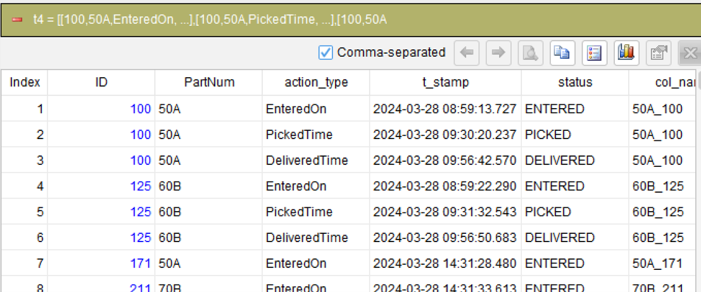Select the DELIVERED status cell in row 3
The width and height of the screenshot is (701, 292).
click(x=575, y=161)
